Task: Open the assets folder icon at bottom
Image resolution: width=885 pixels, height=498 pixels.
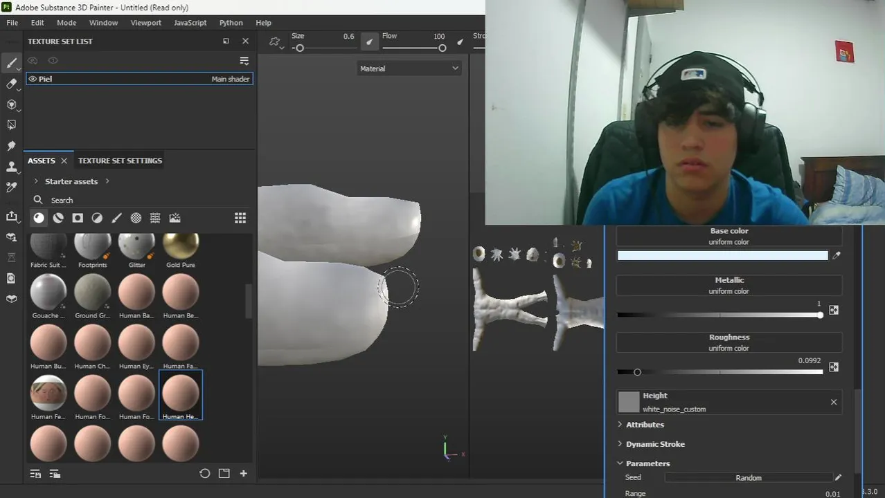Action: 224,474
